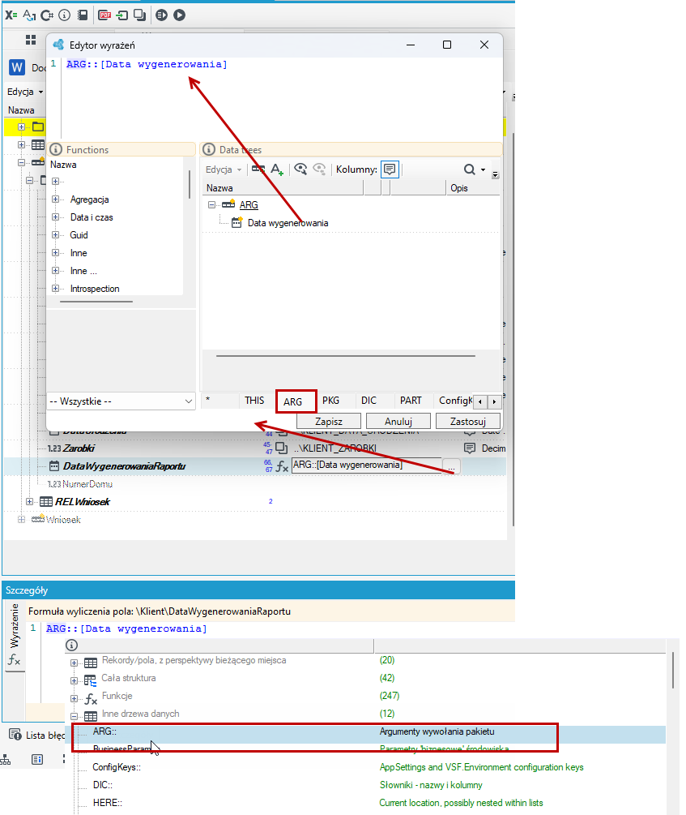Expand the Guid function group

[x=56, y=235]
